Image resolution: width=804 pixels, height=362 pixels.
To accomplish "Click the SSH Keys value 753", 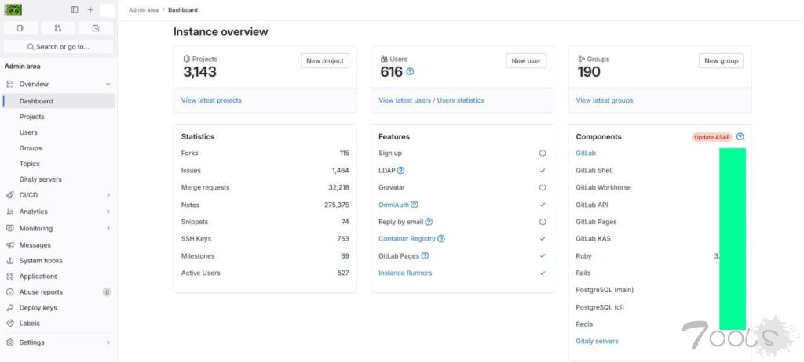I will [343, 239].
